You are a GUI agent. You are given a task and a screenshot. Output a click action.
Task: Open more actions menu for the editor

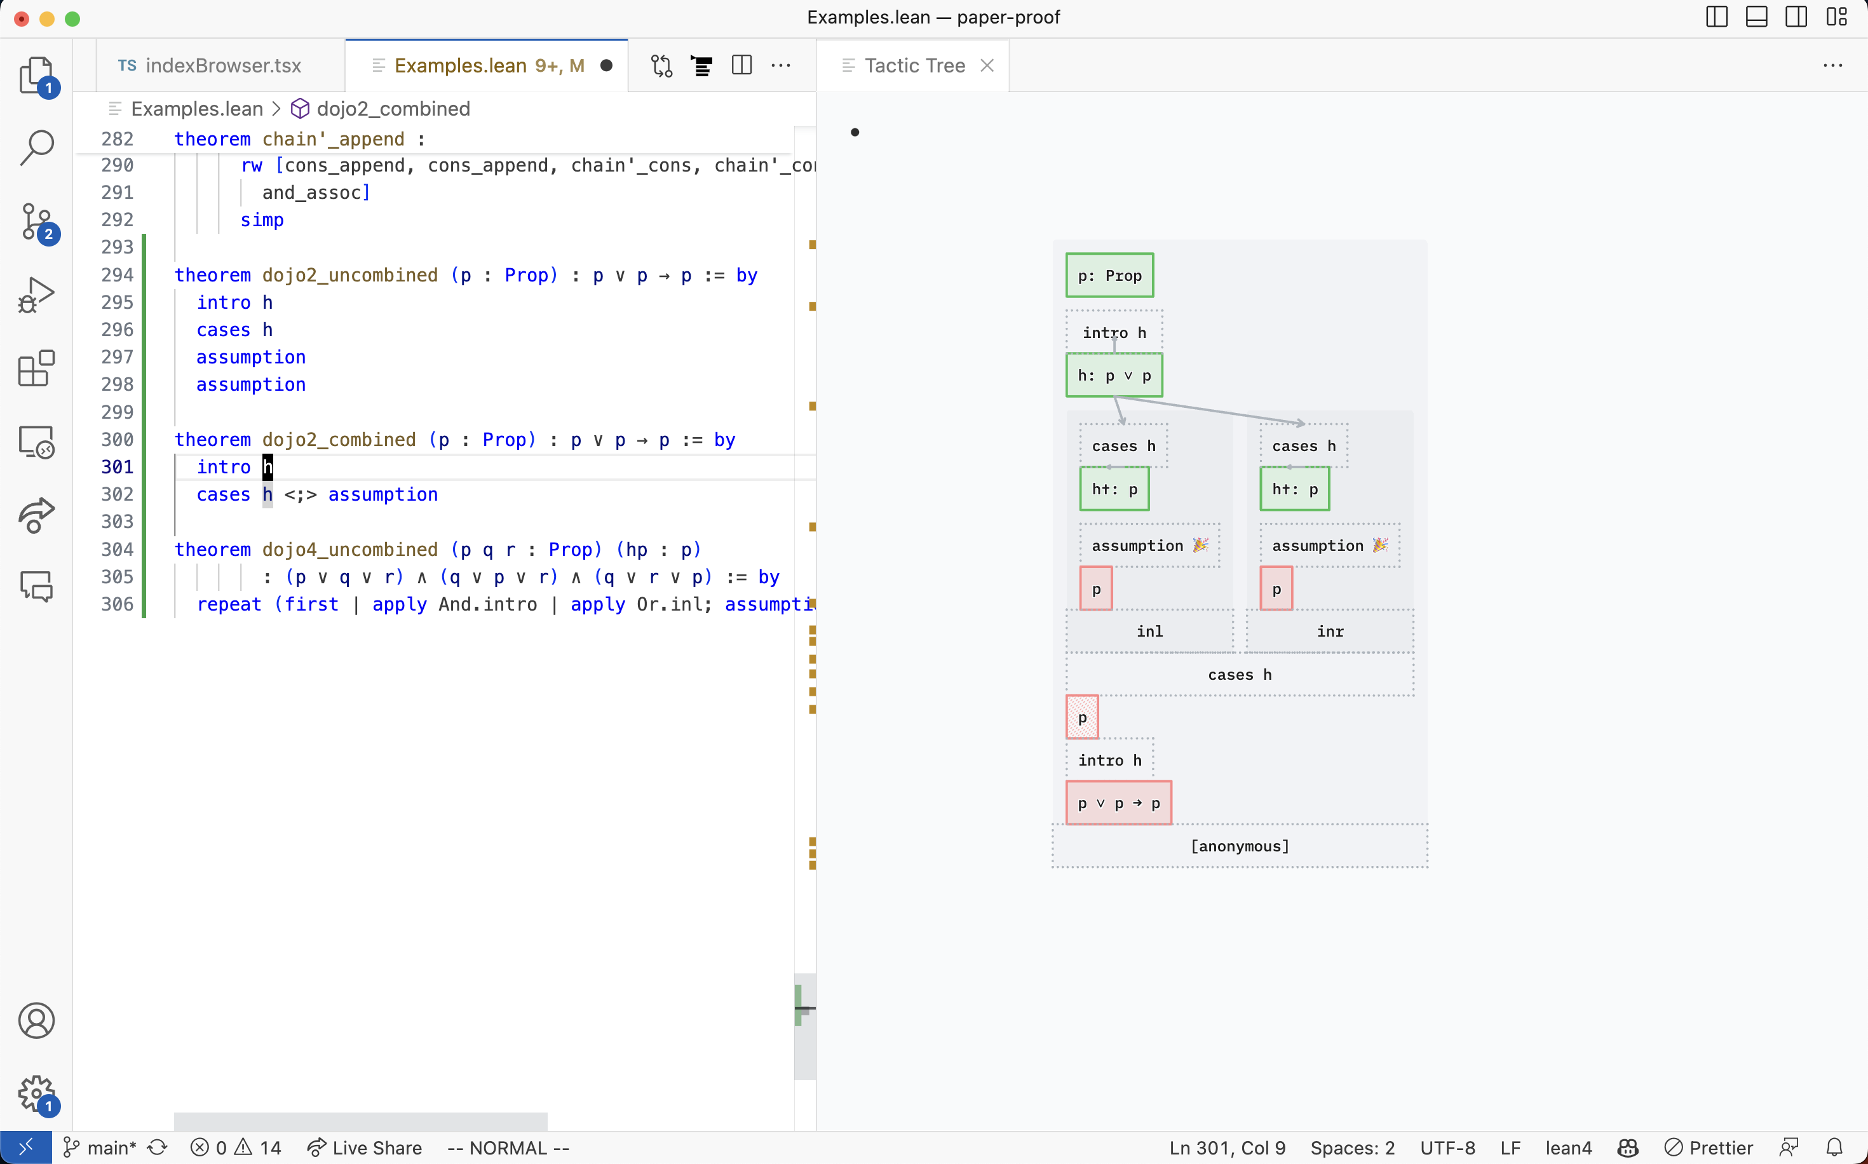(782, 65)
